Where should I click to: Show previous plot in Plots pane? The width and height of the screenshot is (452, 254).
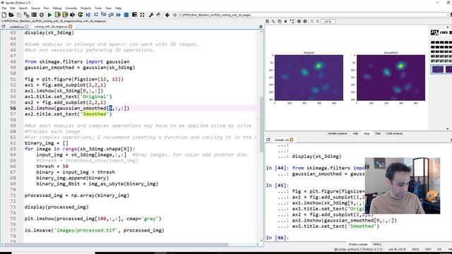click(x=299, y=21)
